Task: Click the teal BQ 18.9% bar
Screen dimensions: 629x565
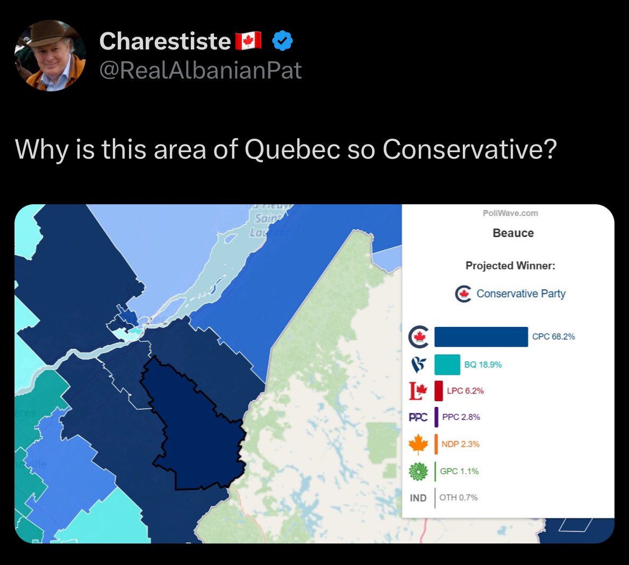Action: pos(447,364)
